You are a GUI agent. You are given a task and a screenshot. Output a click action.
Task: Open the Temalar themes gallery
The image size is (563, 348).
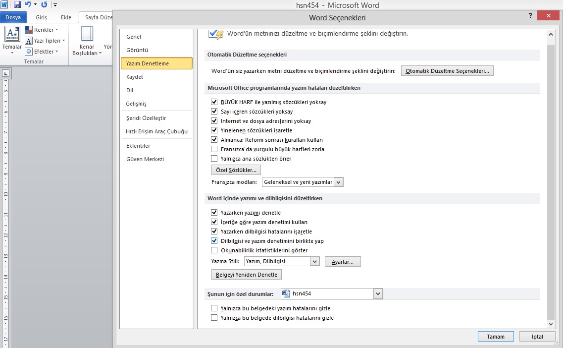coord(12,40)
